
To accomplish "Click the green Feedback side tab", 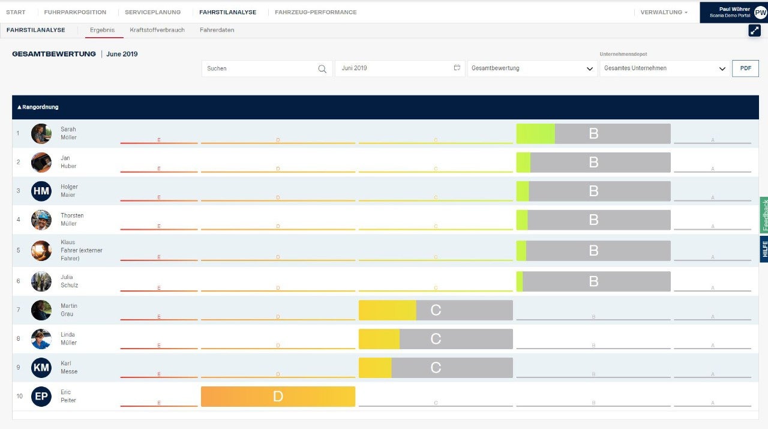I will click(764, 215).
